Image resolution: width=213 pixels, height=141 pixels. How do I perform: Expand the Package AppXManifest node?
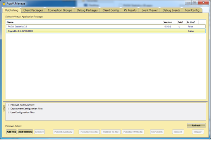click(8, 105)
